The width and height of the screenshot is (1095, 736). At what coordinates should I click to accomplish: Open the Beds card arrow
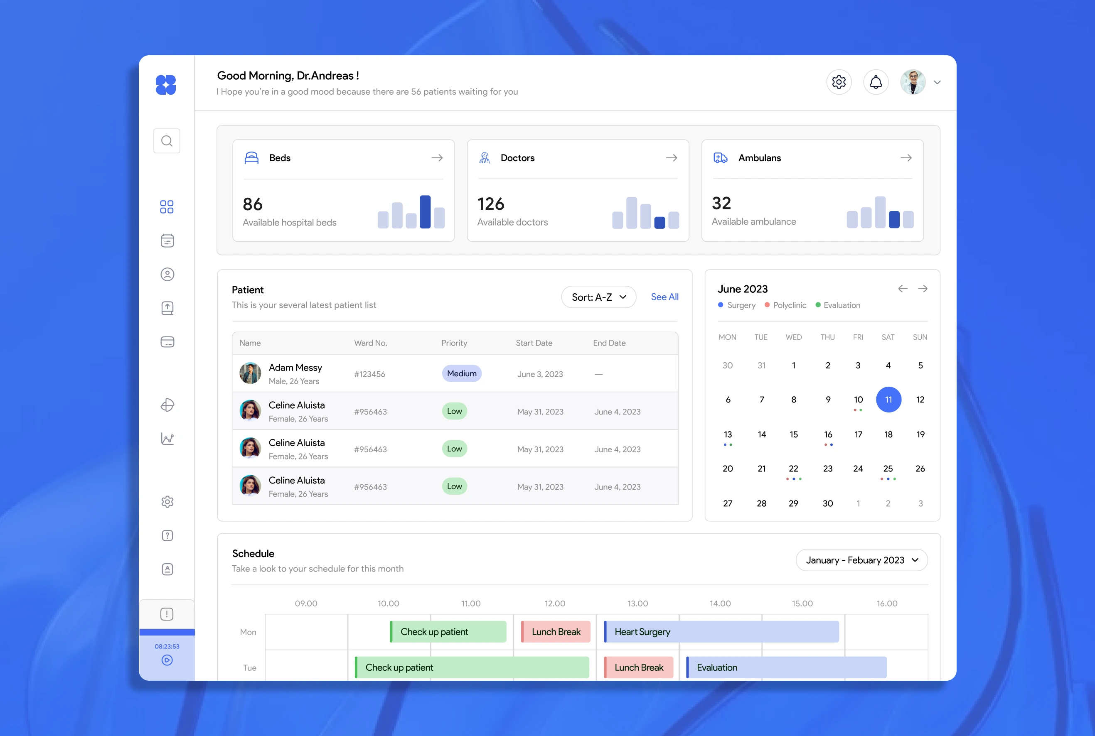[x=437, y=158]
